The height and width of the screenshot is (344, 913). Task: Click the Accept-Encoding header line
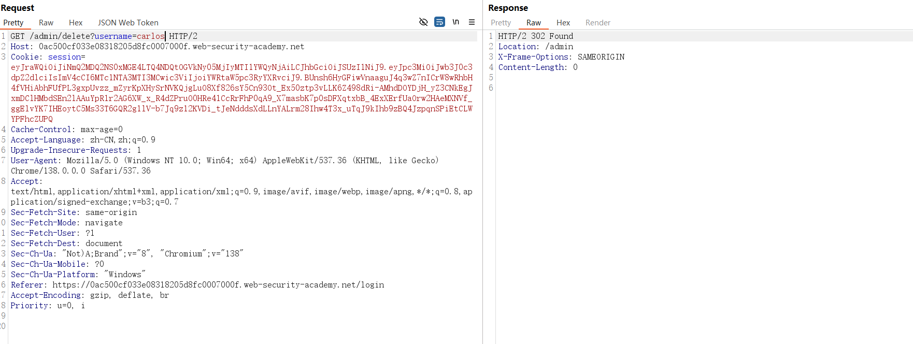90,295
